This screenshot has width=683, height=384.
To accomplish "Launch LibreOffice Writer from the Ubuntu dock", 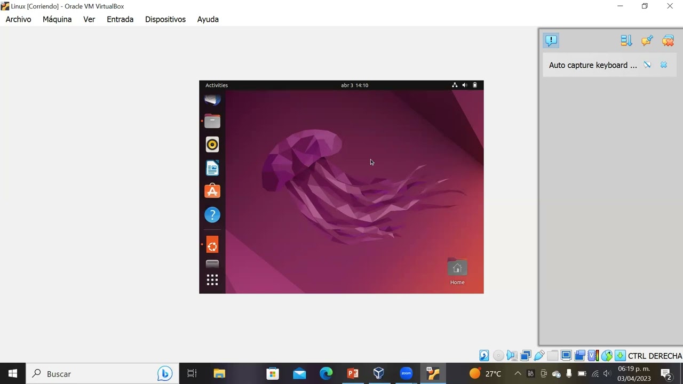I will [x=212, y=168].
